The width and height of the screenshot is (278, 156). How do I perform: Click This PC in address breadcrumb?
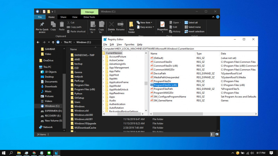[68, 42]
